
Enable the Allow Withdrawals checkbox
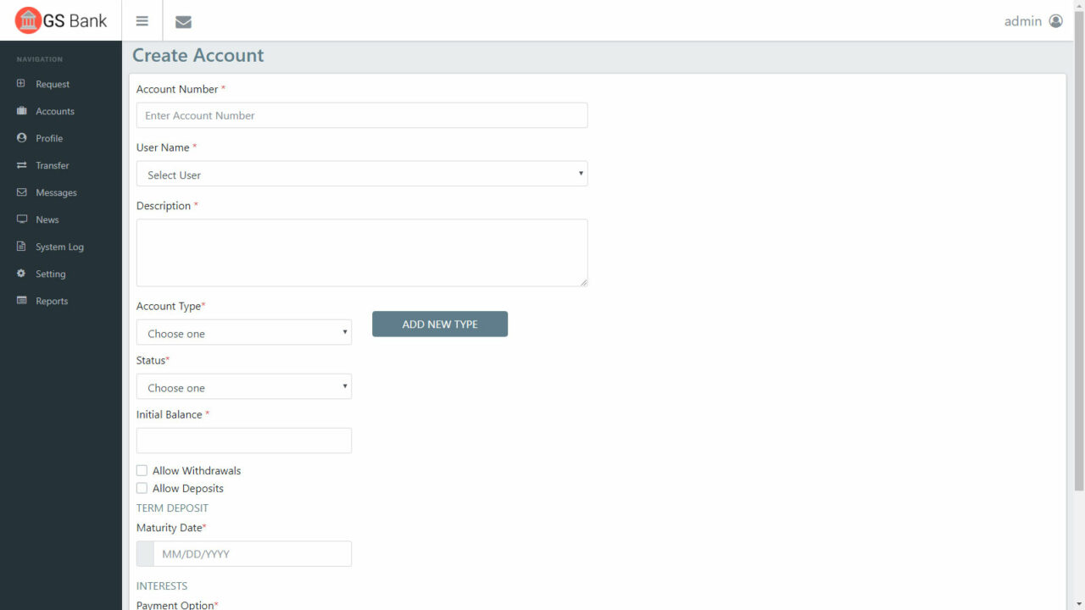point(142,470)
